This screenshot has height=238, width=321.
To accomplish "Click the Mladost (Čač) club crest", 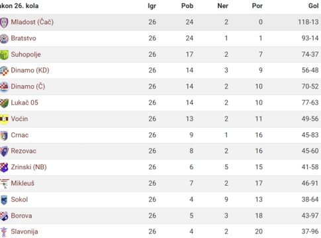I will (4, 22).
